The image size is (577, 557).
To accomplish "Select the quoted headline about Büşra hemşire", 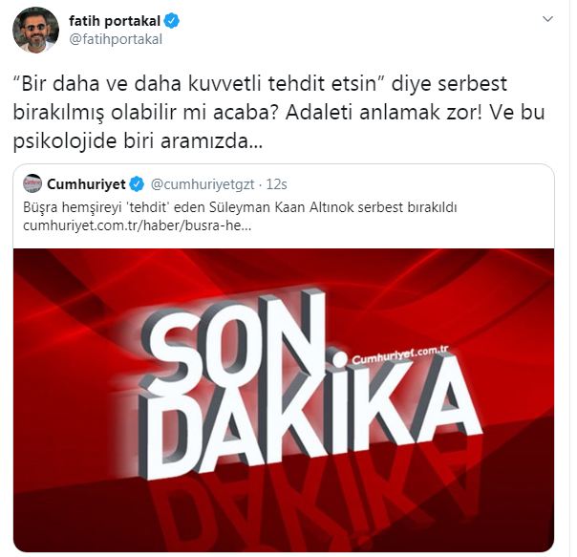I will (240, 207).
